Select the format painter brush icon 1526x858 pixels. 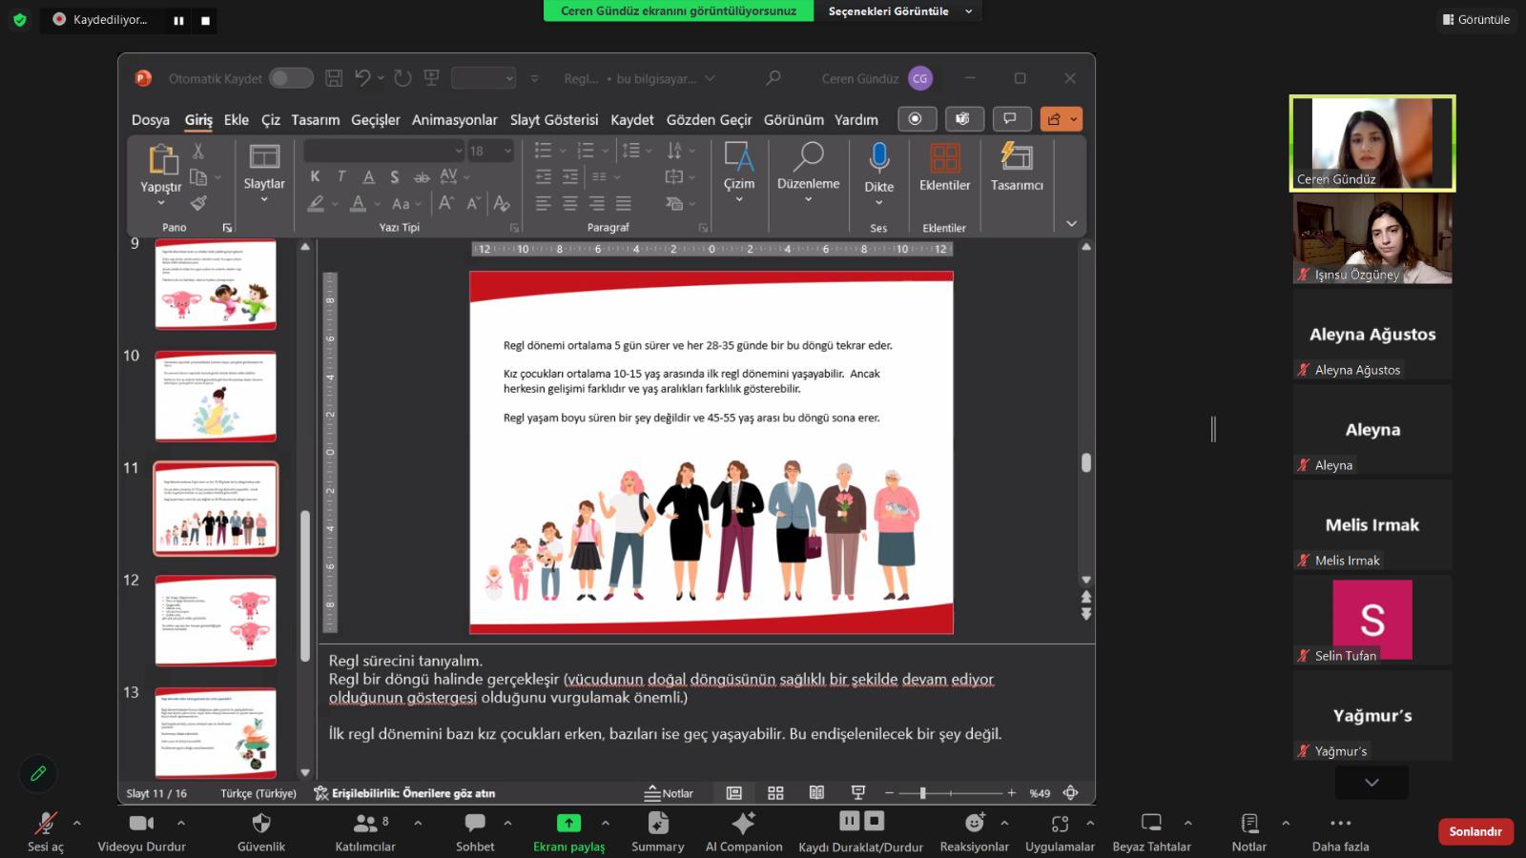pyautogui.click(x=198, y=203)
